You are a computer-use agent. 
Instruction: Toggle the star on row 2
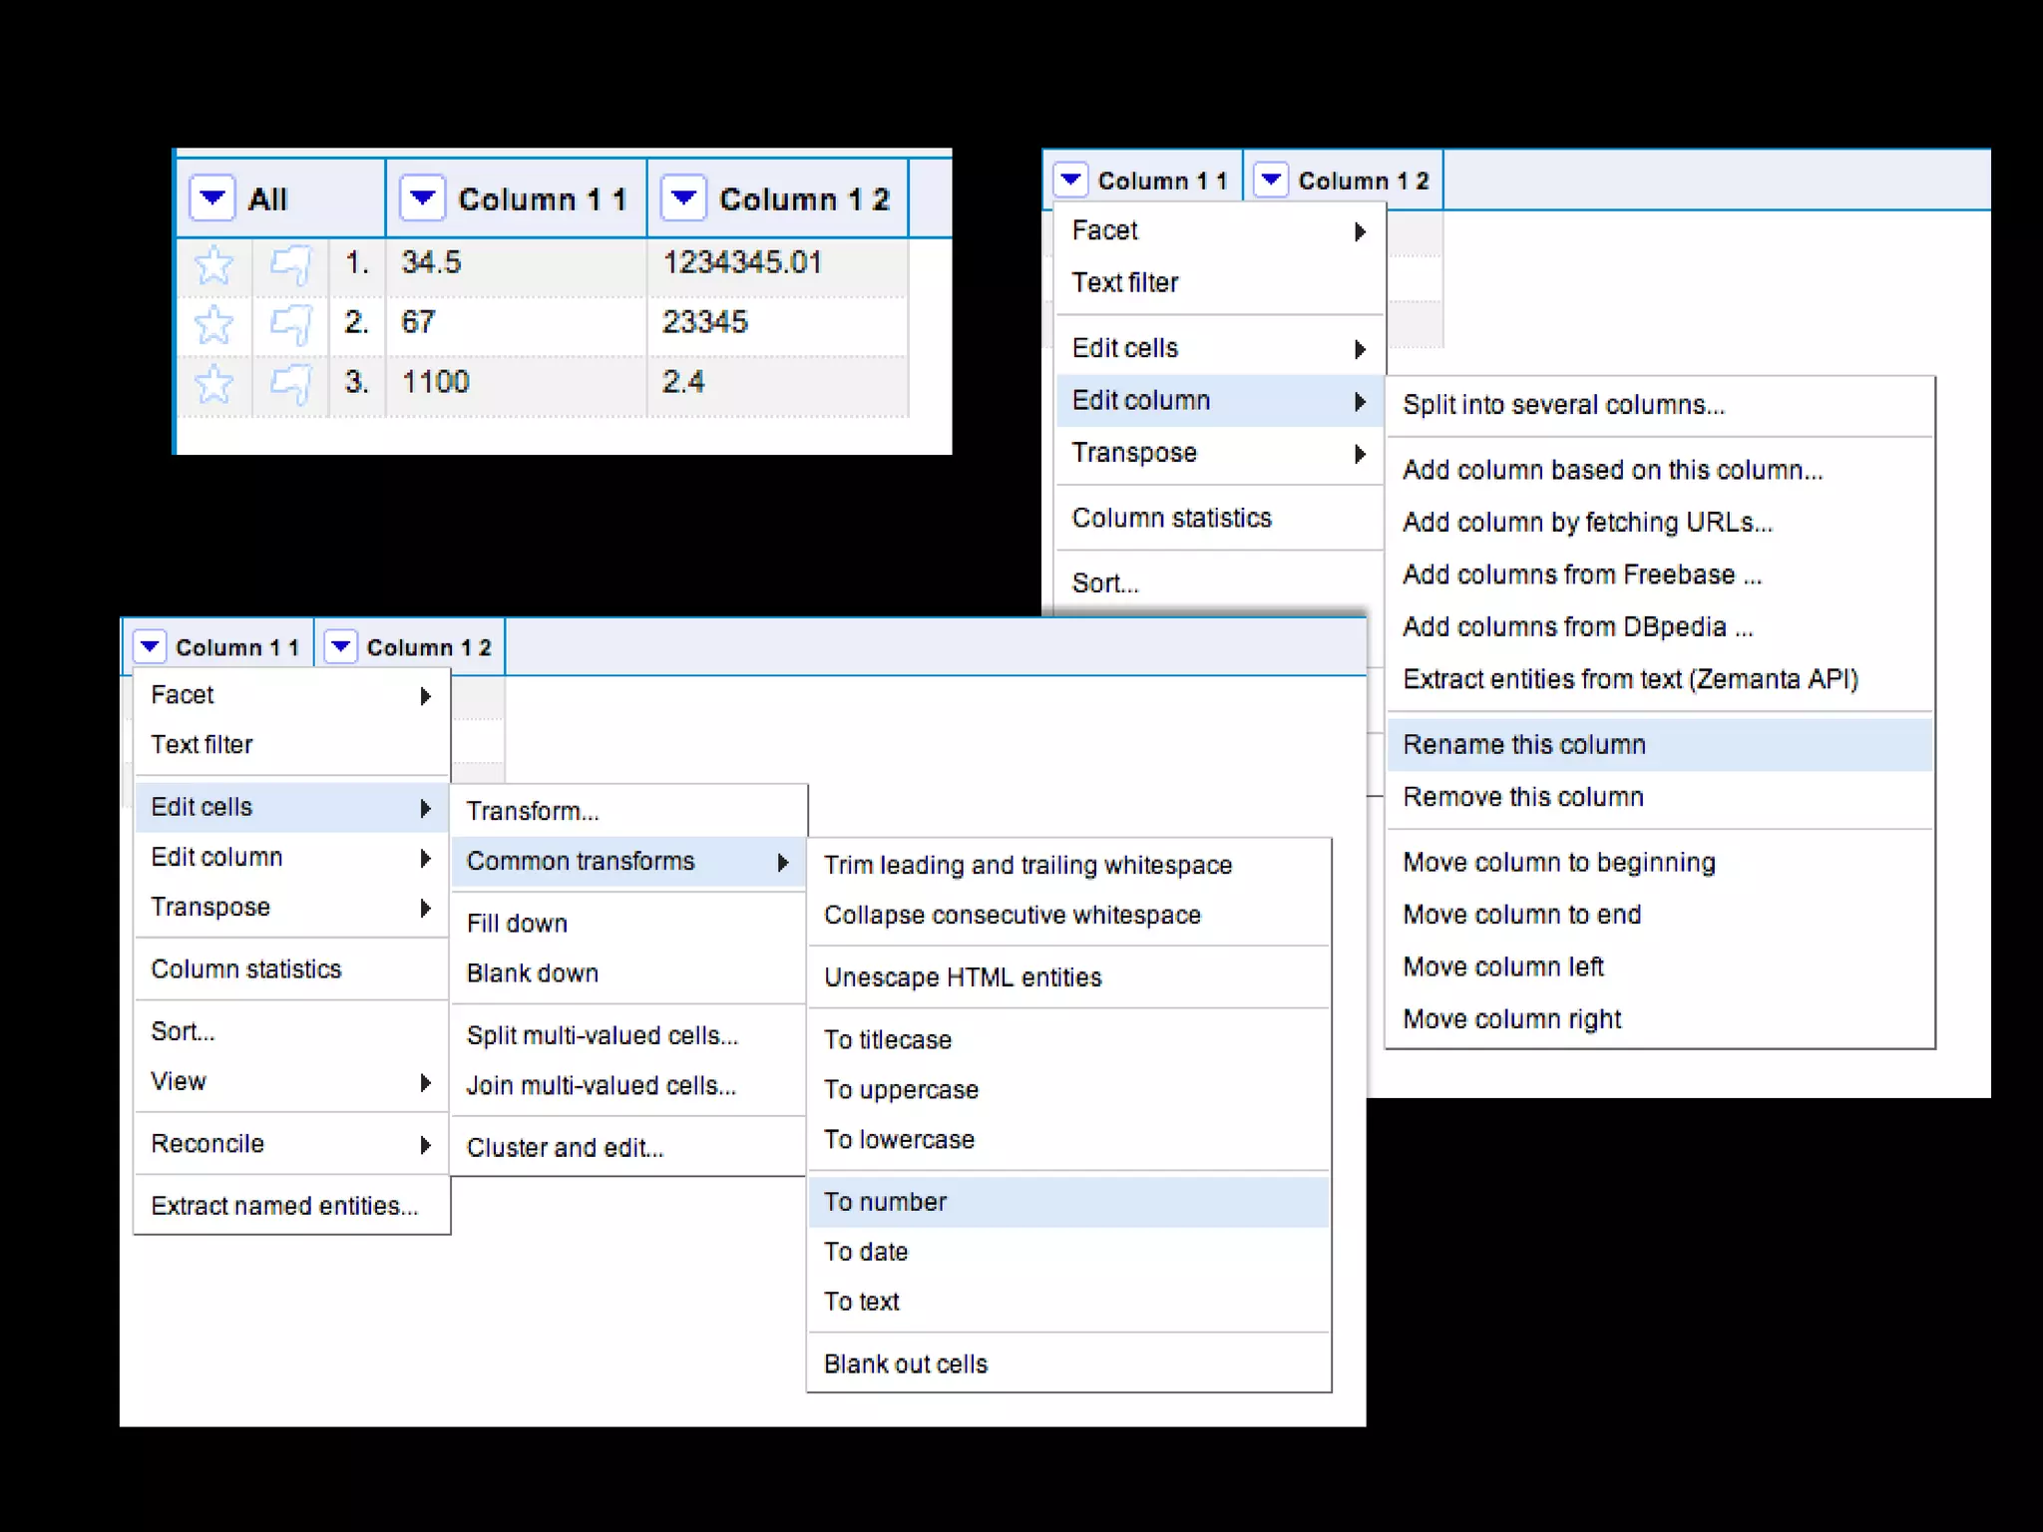click(x=213, y=324)
